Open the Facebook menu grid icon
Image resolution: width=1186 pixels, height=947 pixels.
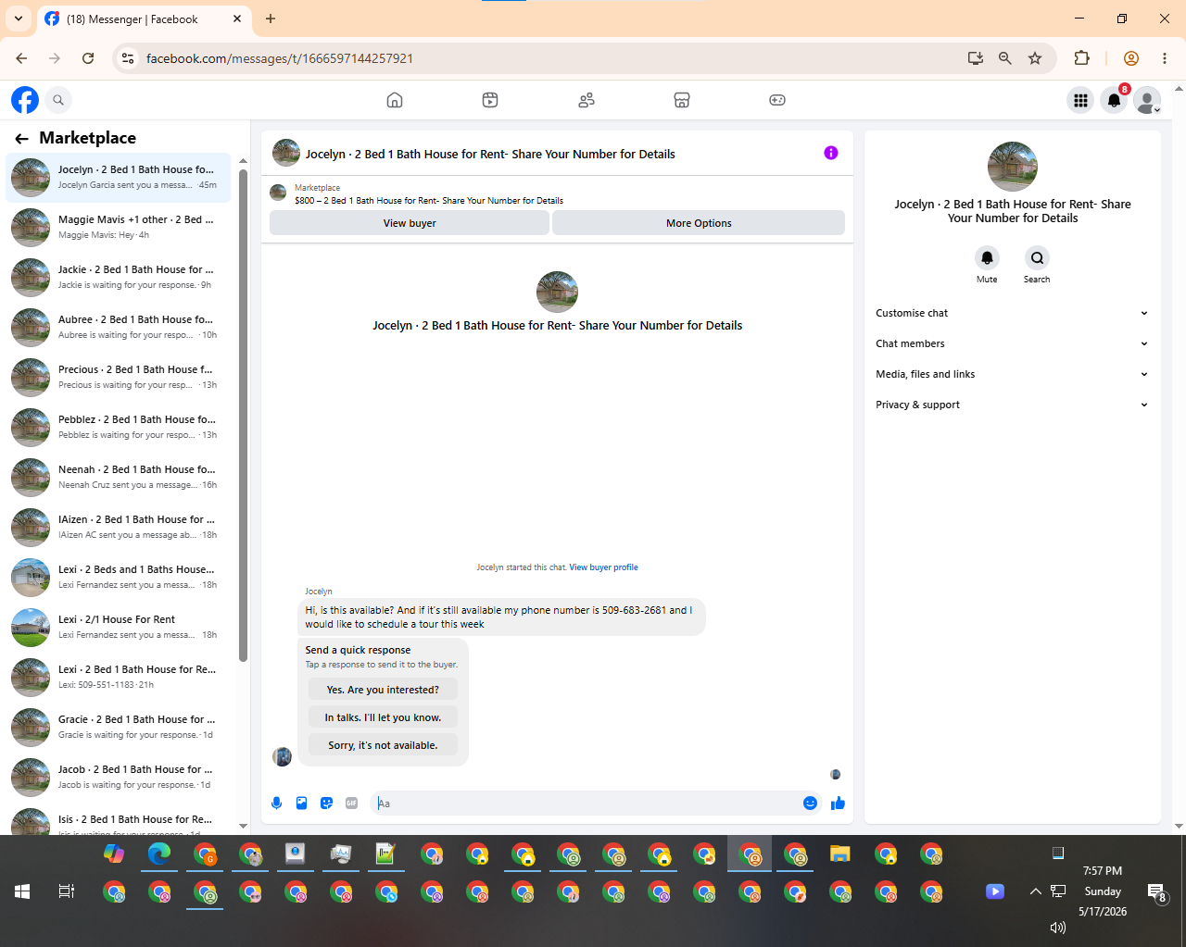coord(1080,100)
